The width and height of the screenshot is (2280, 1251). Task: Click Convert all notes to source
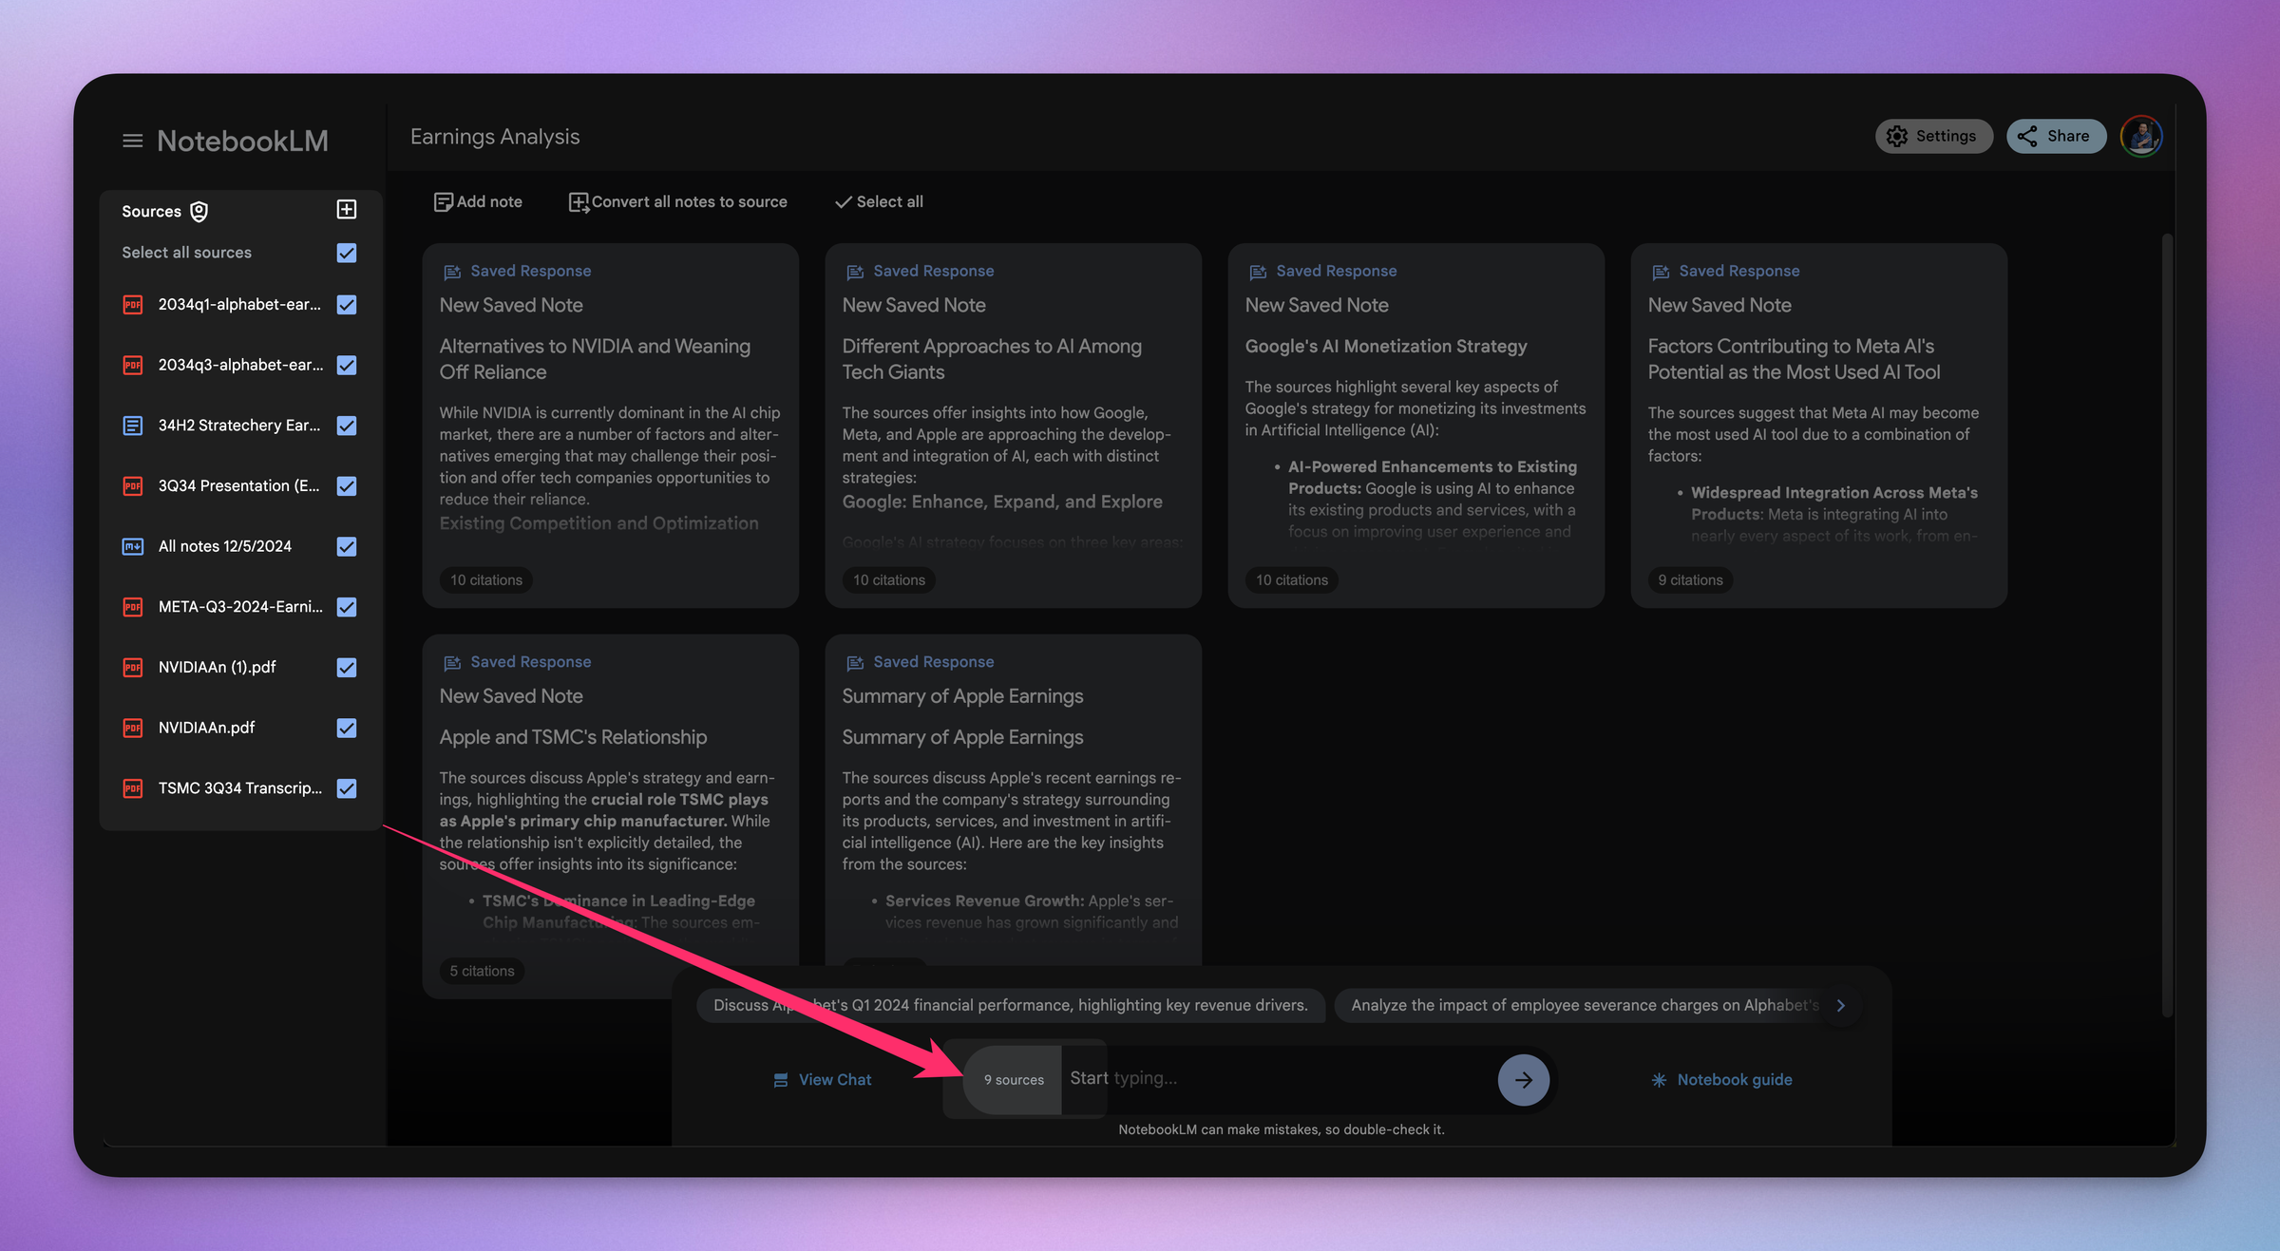677,201
